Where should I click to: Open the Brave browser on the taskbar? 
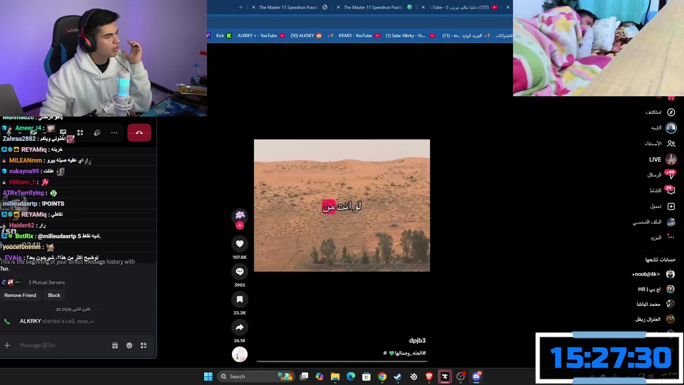pyautogui.click(x=429, y=376)
